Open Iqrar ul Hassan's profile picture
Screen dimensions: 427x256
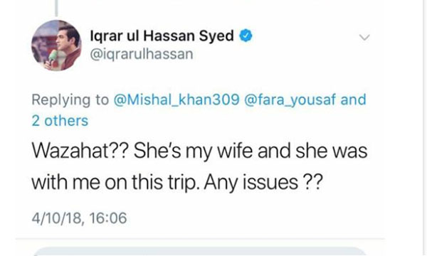tap(56, 46)
